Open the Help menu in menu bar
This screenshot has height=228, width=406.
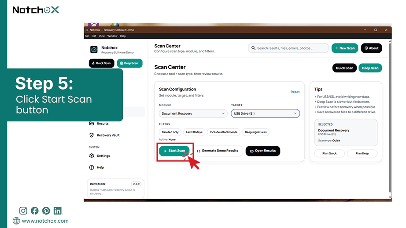pos(123,36)
